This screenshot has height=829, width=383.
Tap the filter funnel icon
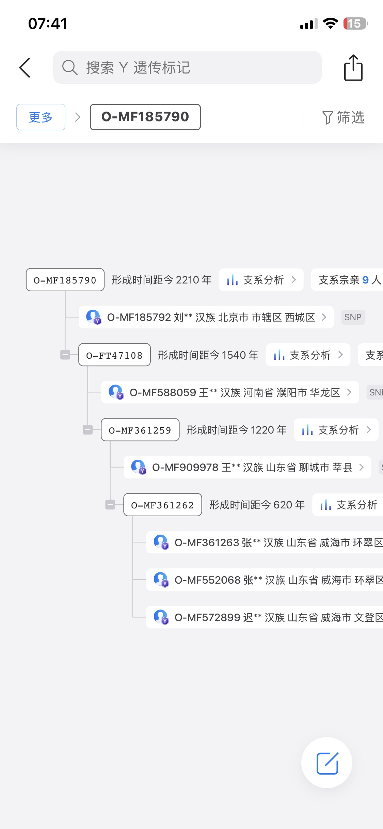pyautogui.click(x=327, y=118)
